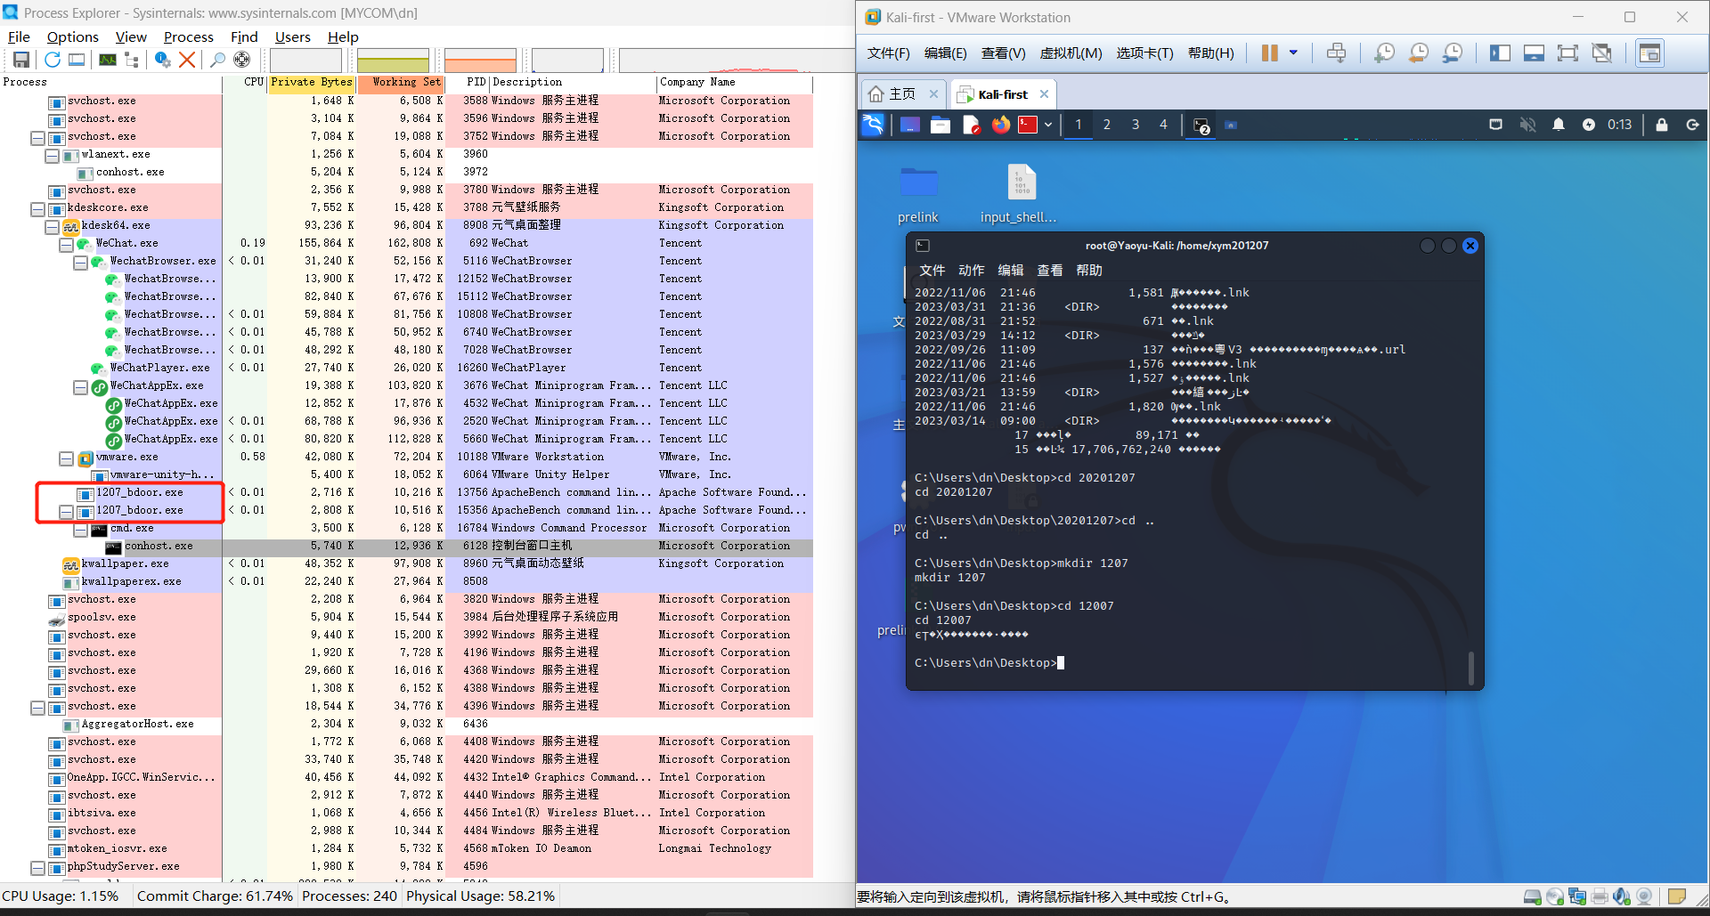
Task: Sort by Working Set column header
Action: point(400,83)
